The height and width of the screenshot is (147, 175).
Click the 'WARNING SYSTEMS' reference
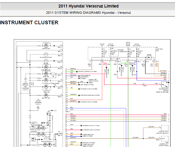point(88,143)
